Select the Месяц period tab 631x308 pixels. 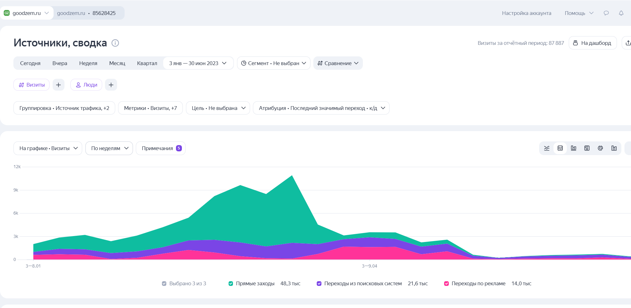[117, 63]
